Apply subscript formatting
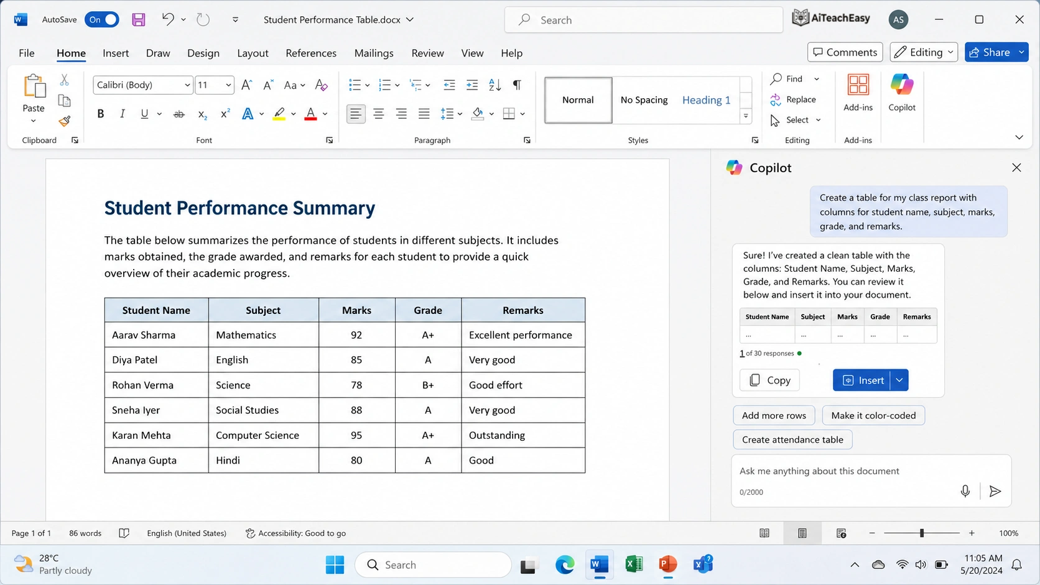The image size is (1040, 585). pyautogui.click(x=202, y=114)
